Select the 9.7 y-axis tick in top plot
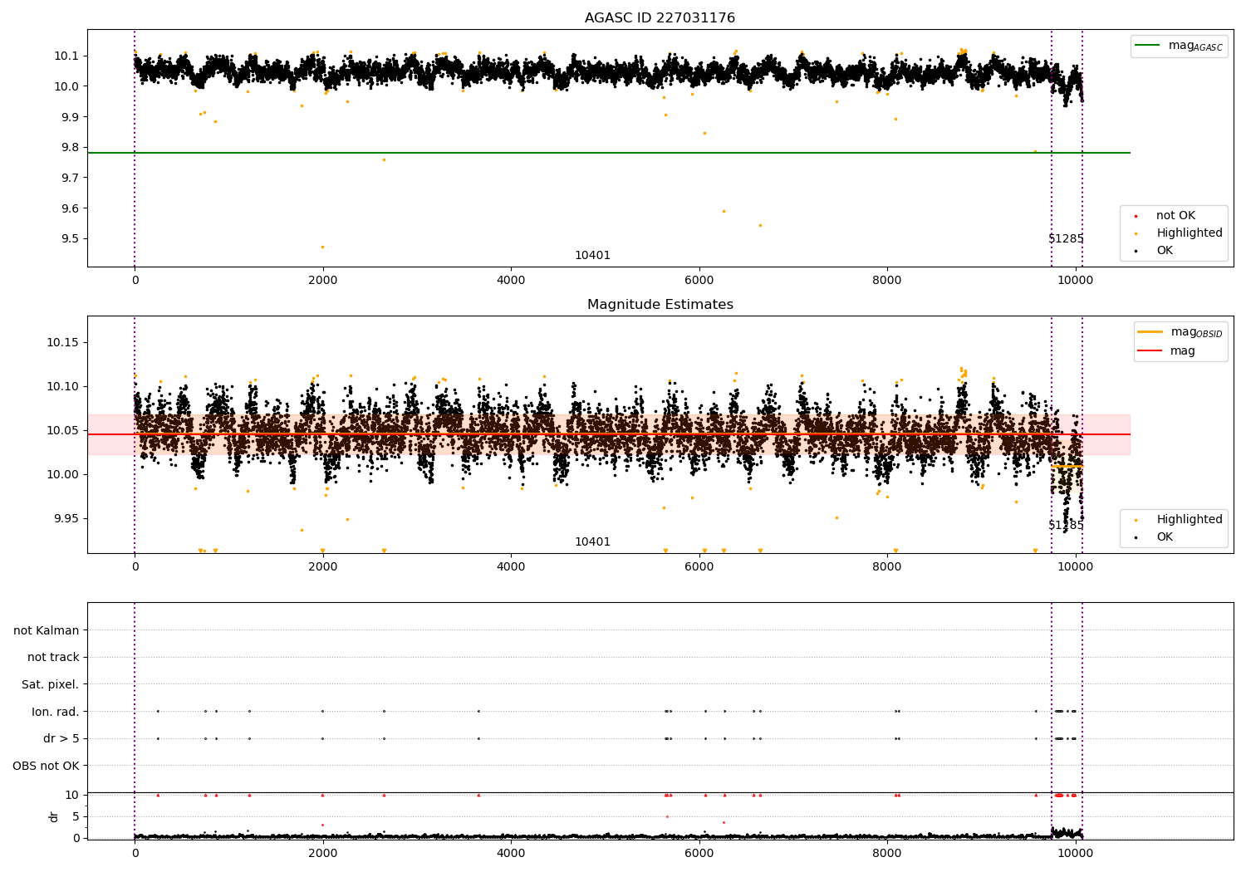Viewport: 1246px width, 872px height. [71, 179]
